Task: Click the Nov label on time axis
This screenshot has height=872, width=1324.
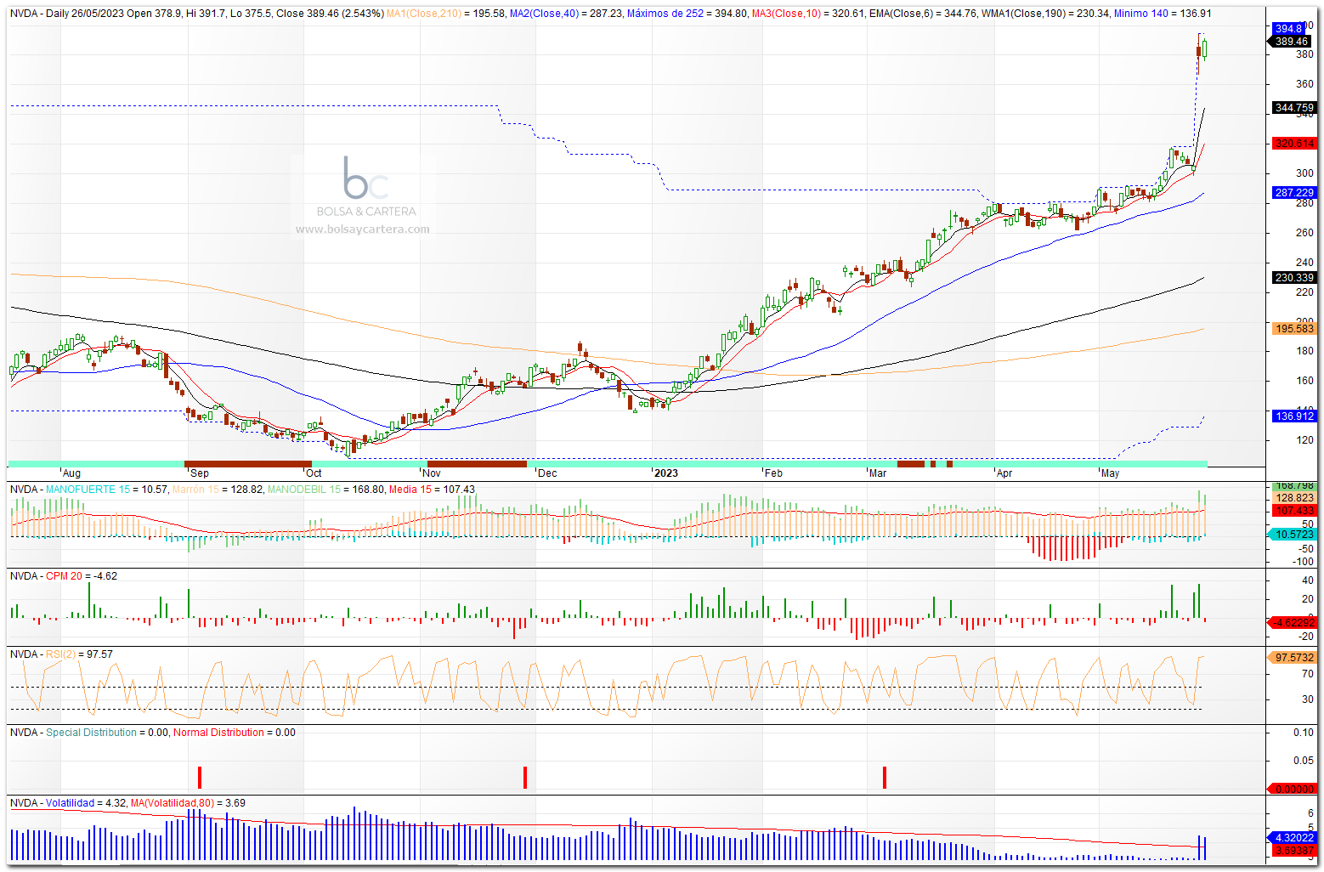Action: tap(432, 473)
